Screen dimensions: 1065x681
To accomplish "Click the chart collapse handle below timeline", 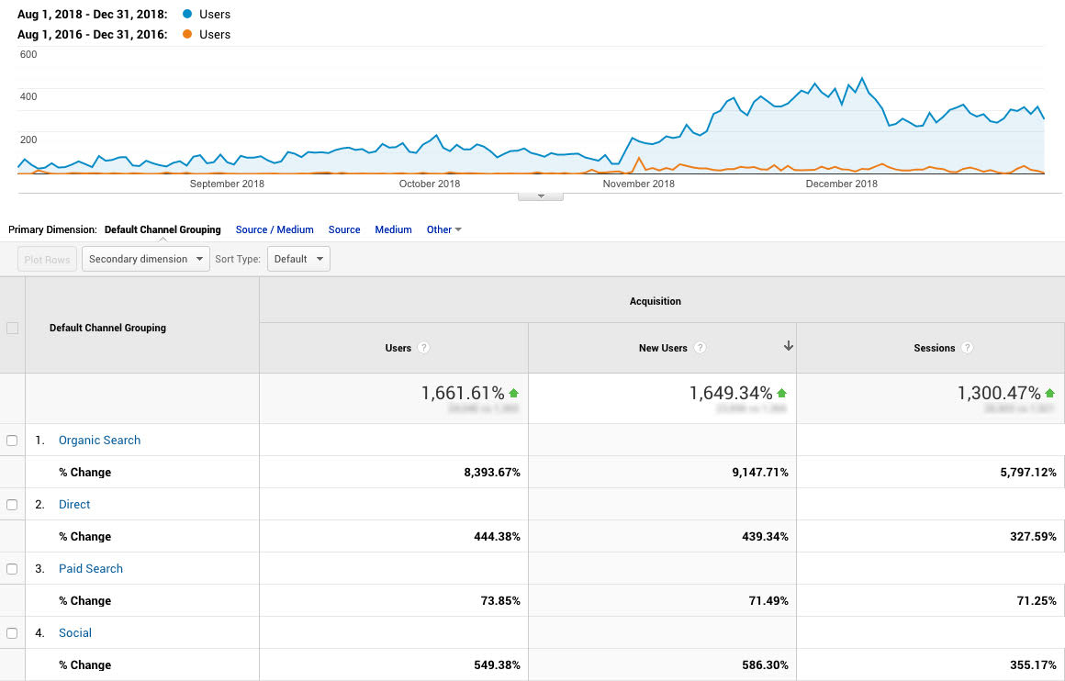I will coord(541,195).
